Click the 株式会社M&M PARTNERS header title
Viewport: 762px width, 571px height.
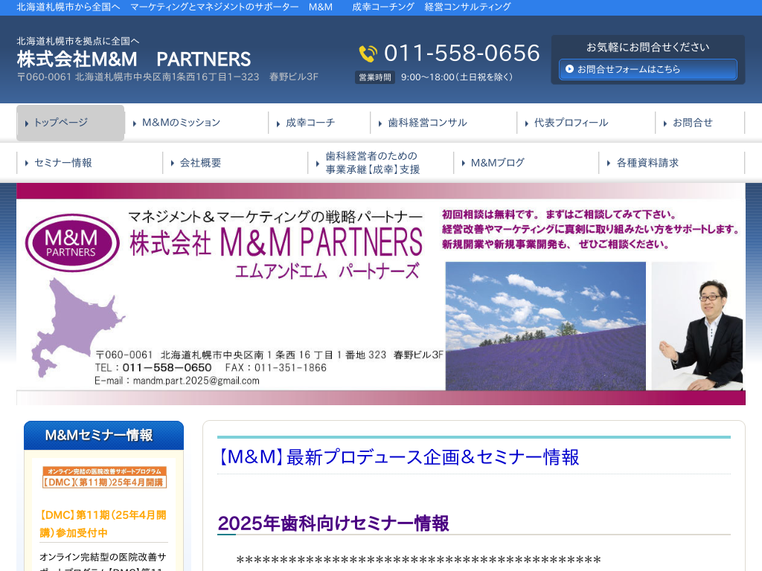[134, 59]
